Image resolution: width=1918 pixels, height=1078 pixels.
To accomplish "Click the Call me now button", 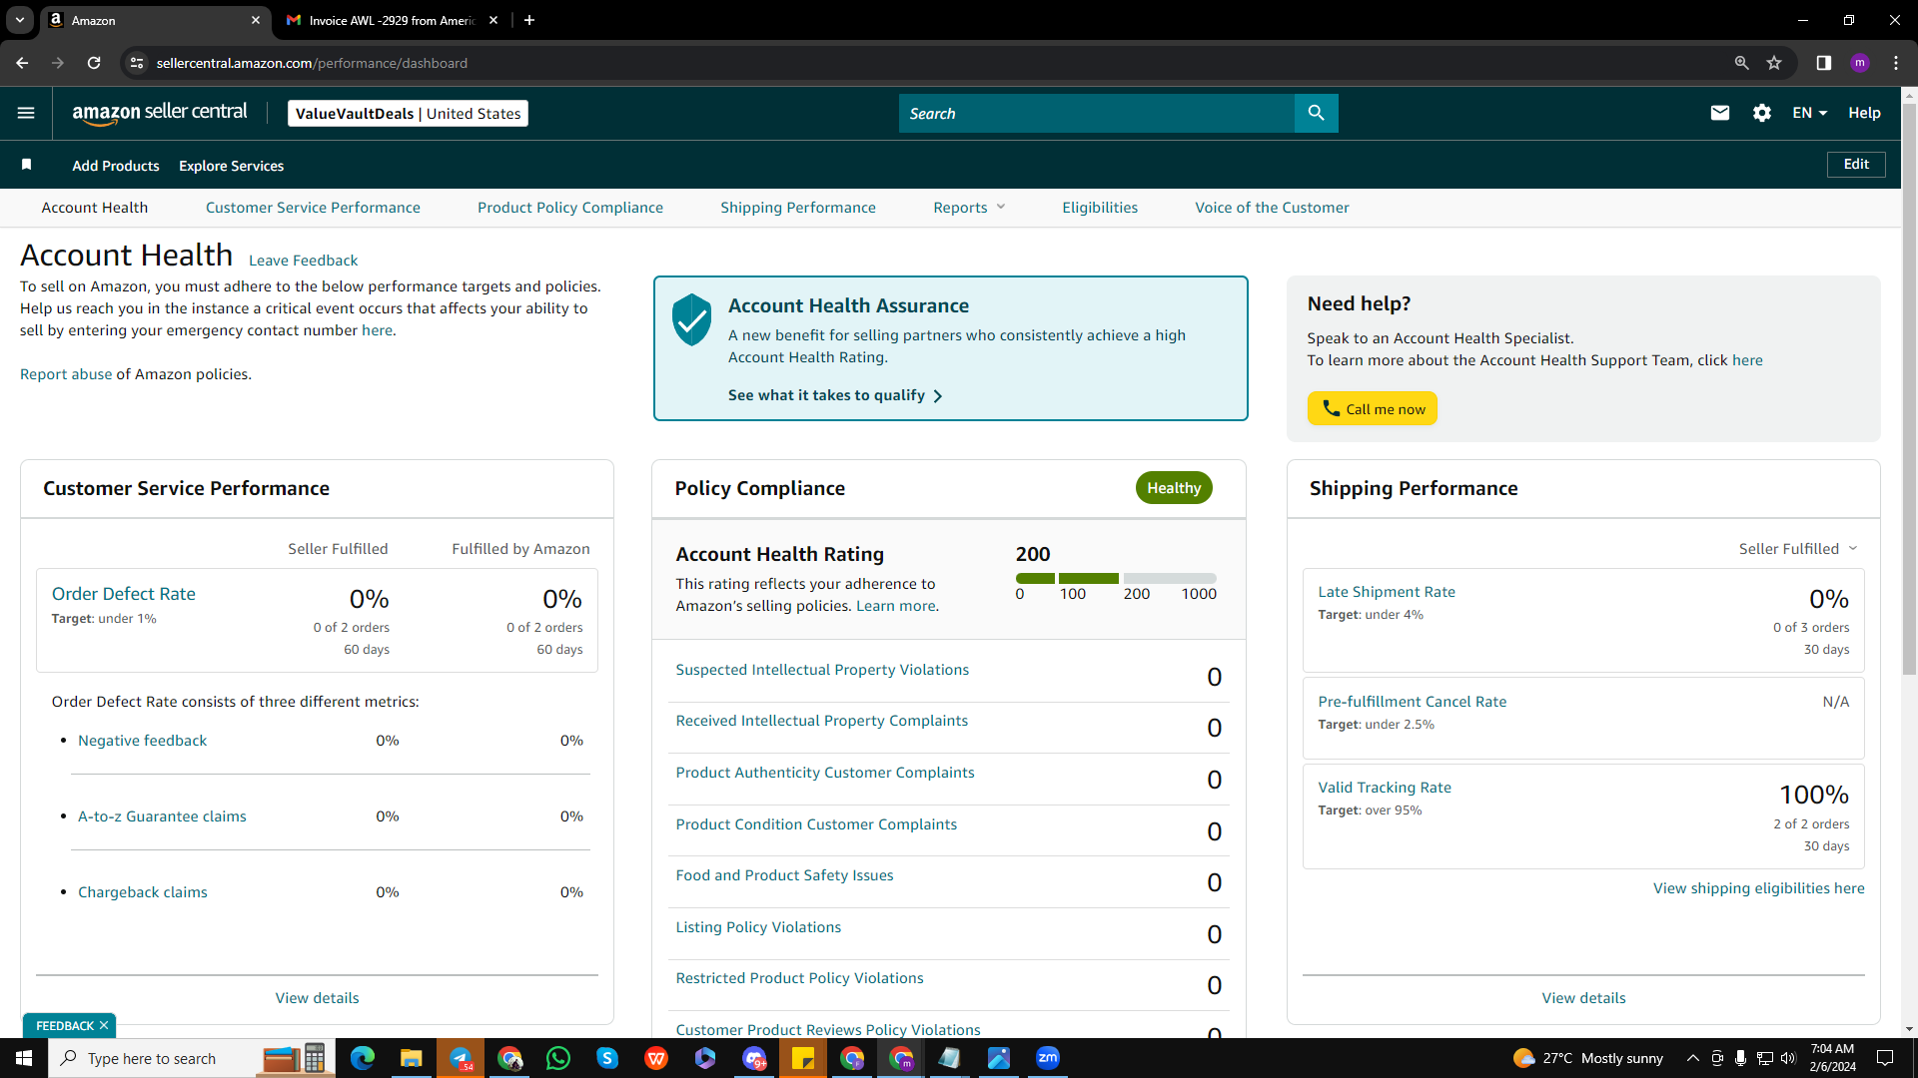I will (x=1372, y=408).
